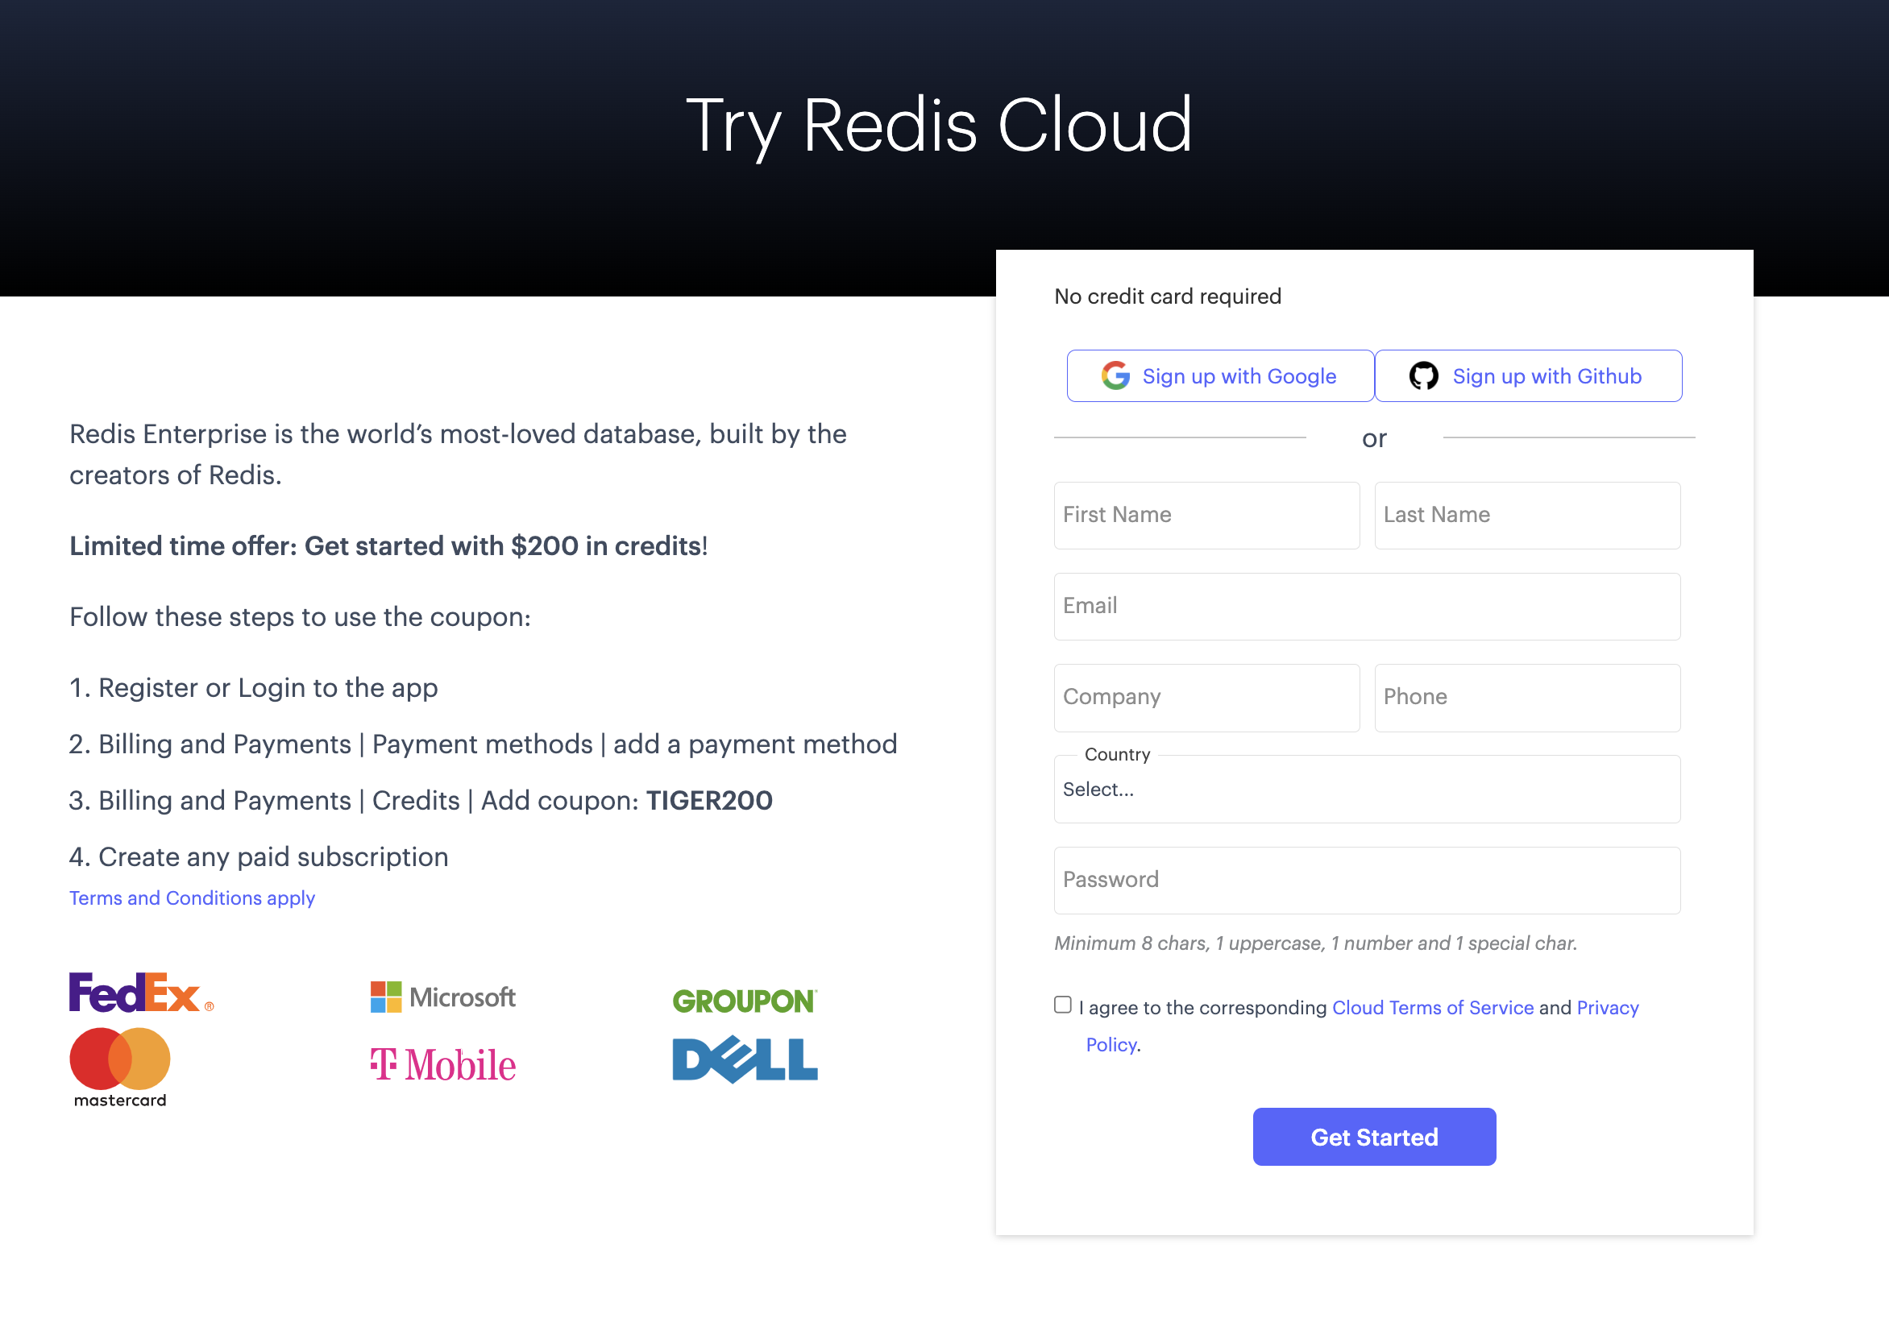Check the terms of service agreement checkbox

pyautogui.click(x=1063, y=1004)
